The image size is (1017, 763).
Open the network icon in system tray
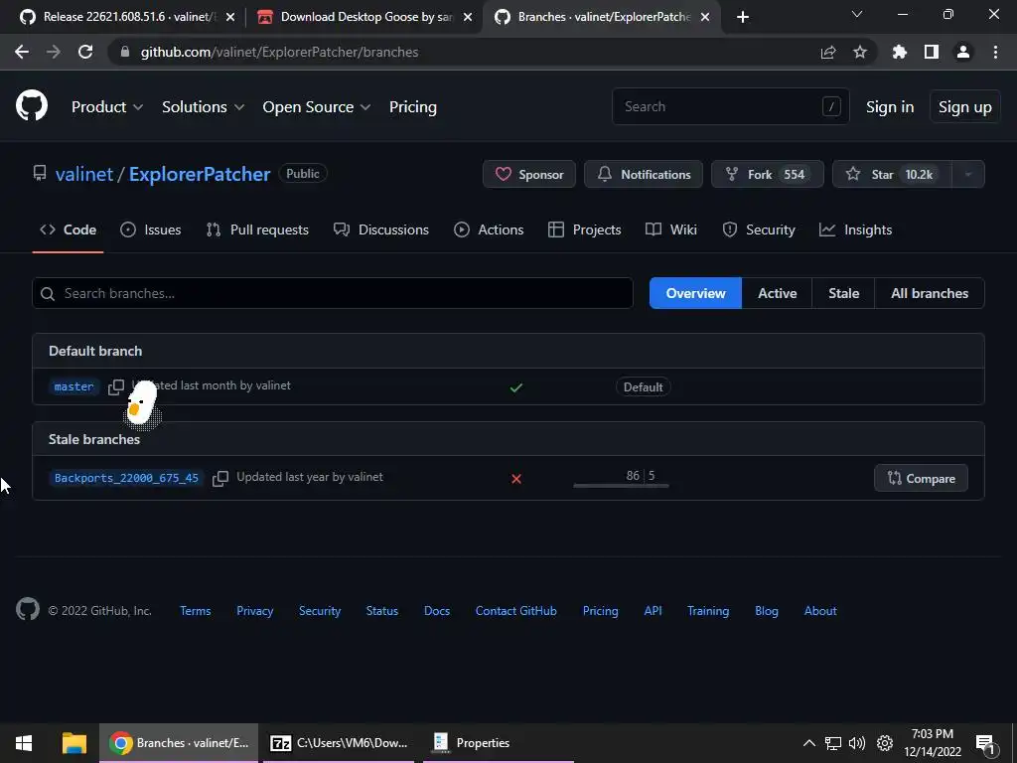coord(833,743)
